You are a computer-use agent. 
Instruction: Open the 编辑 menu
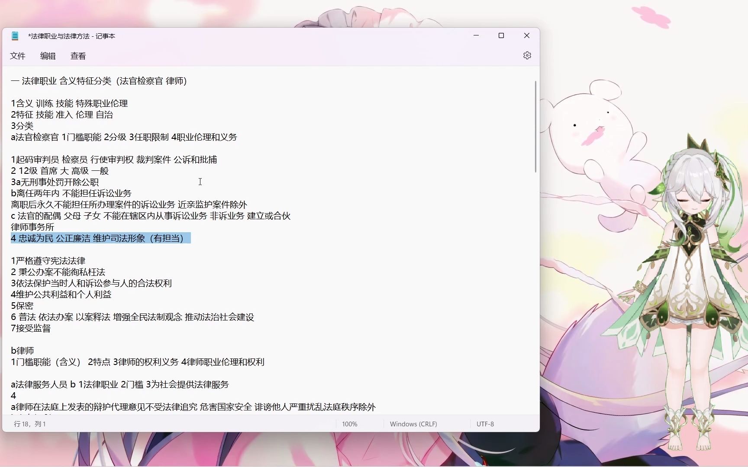[48, 56]
